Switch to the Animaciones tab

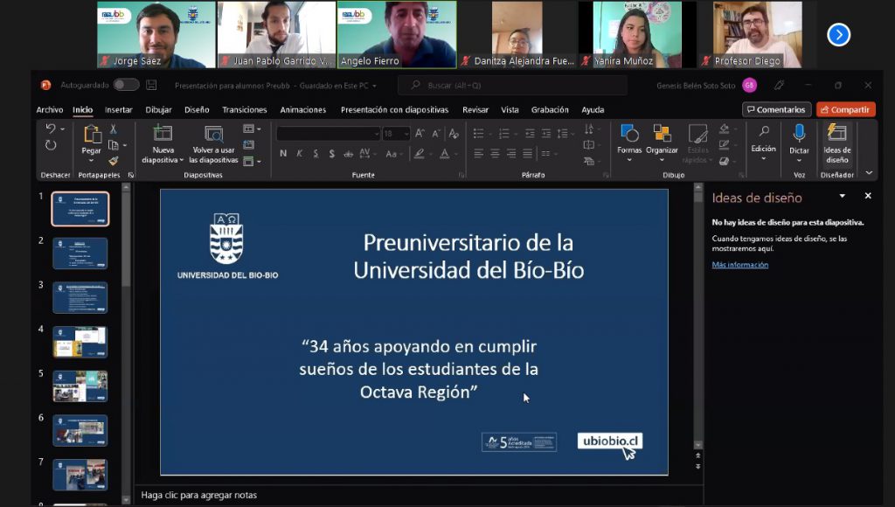[x=303, y=109]
